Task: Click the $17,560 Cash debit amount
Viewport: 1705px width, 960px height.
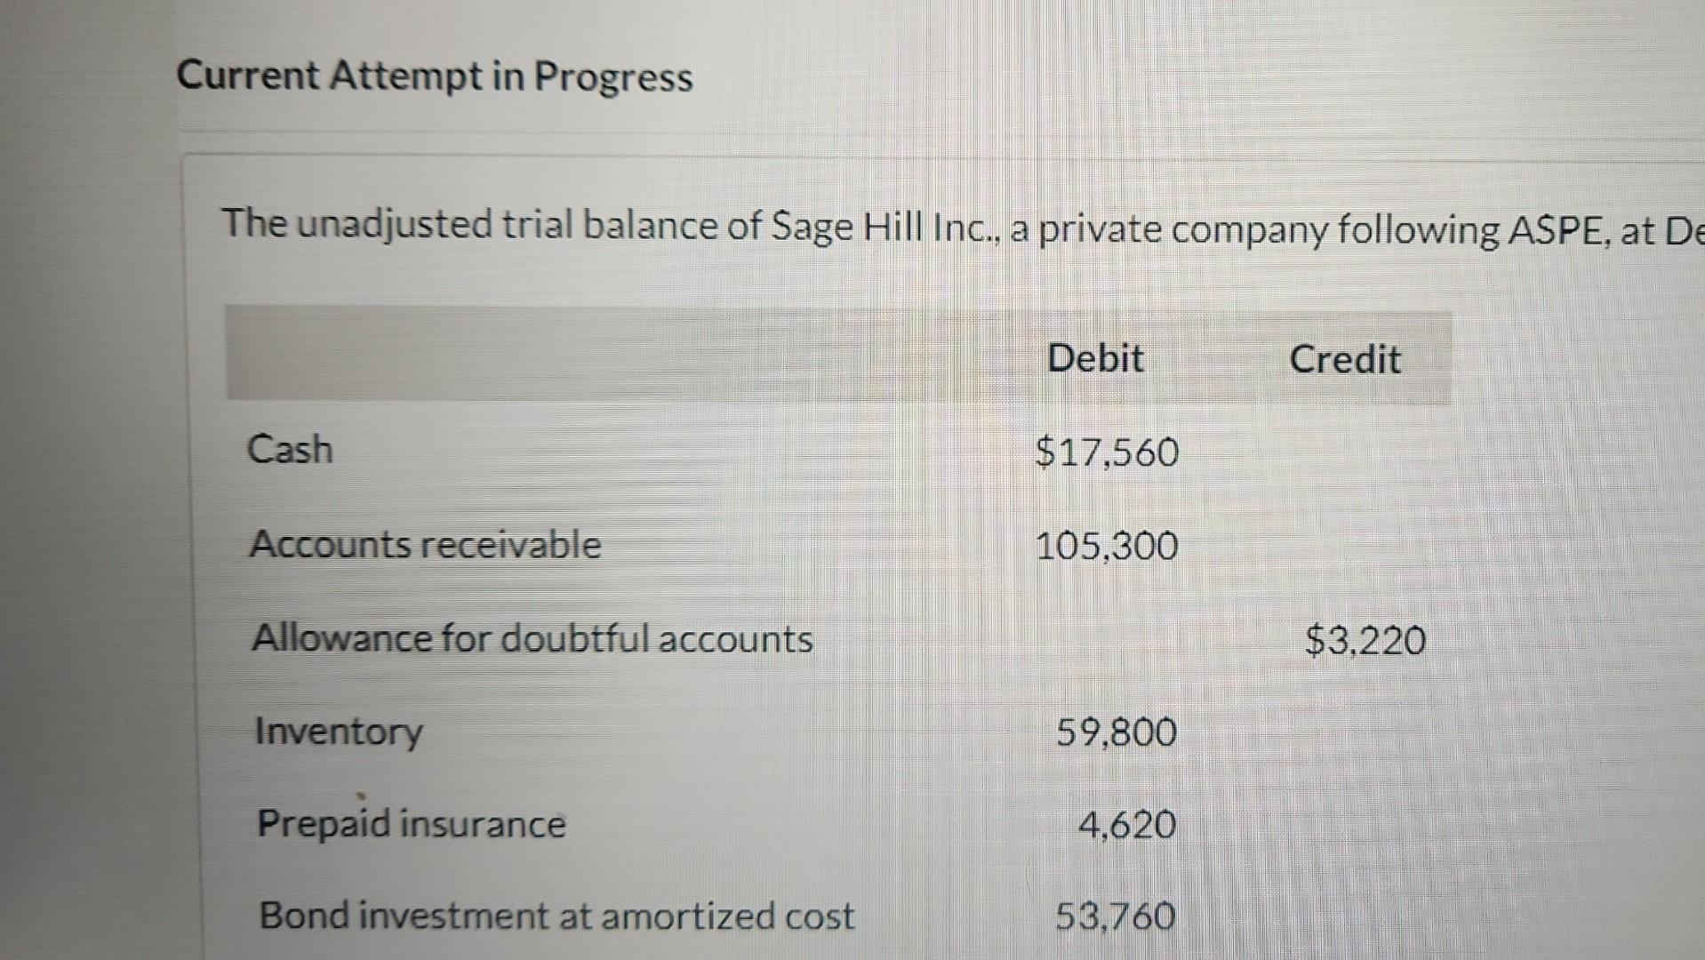Action: 1107,452
